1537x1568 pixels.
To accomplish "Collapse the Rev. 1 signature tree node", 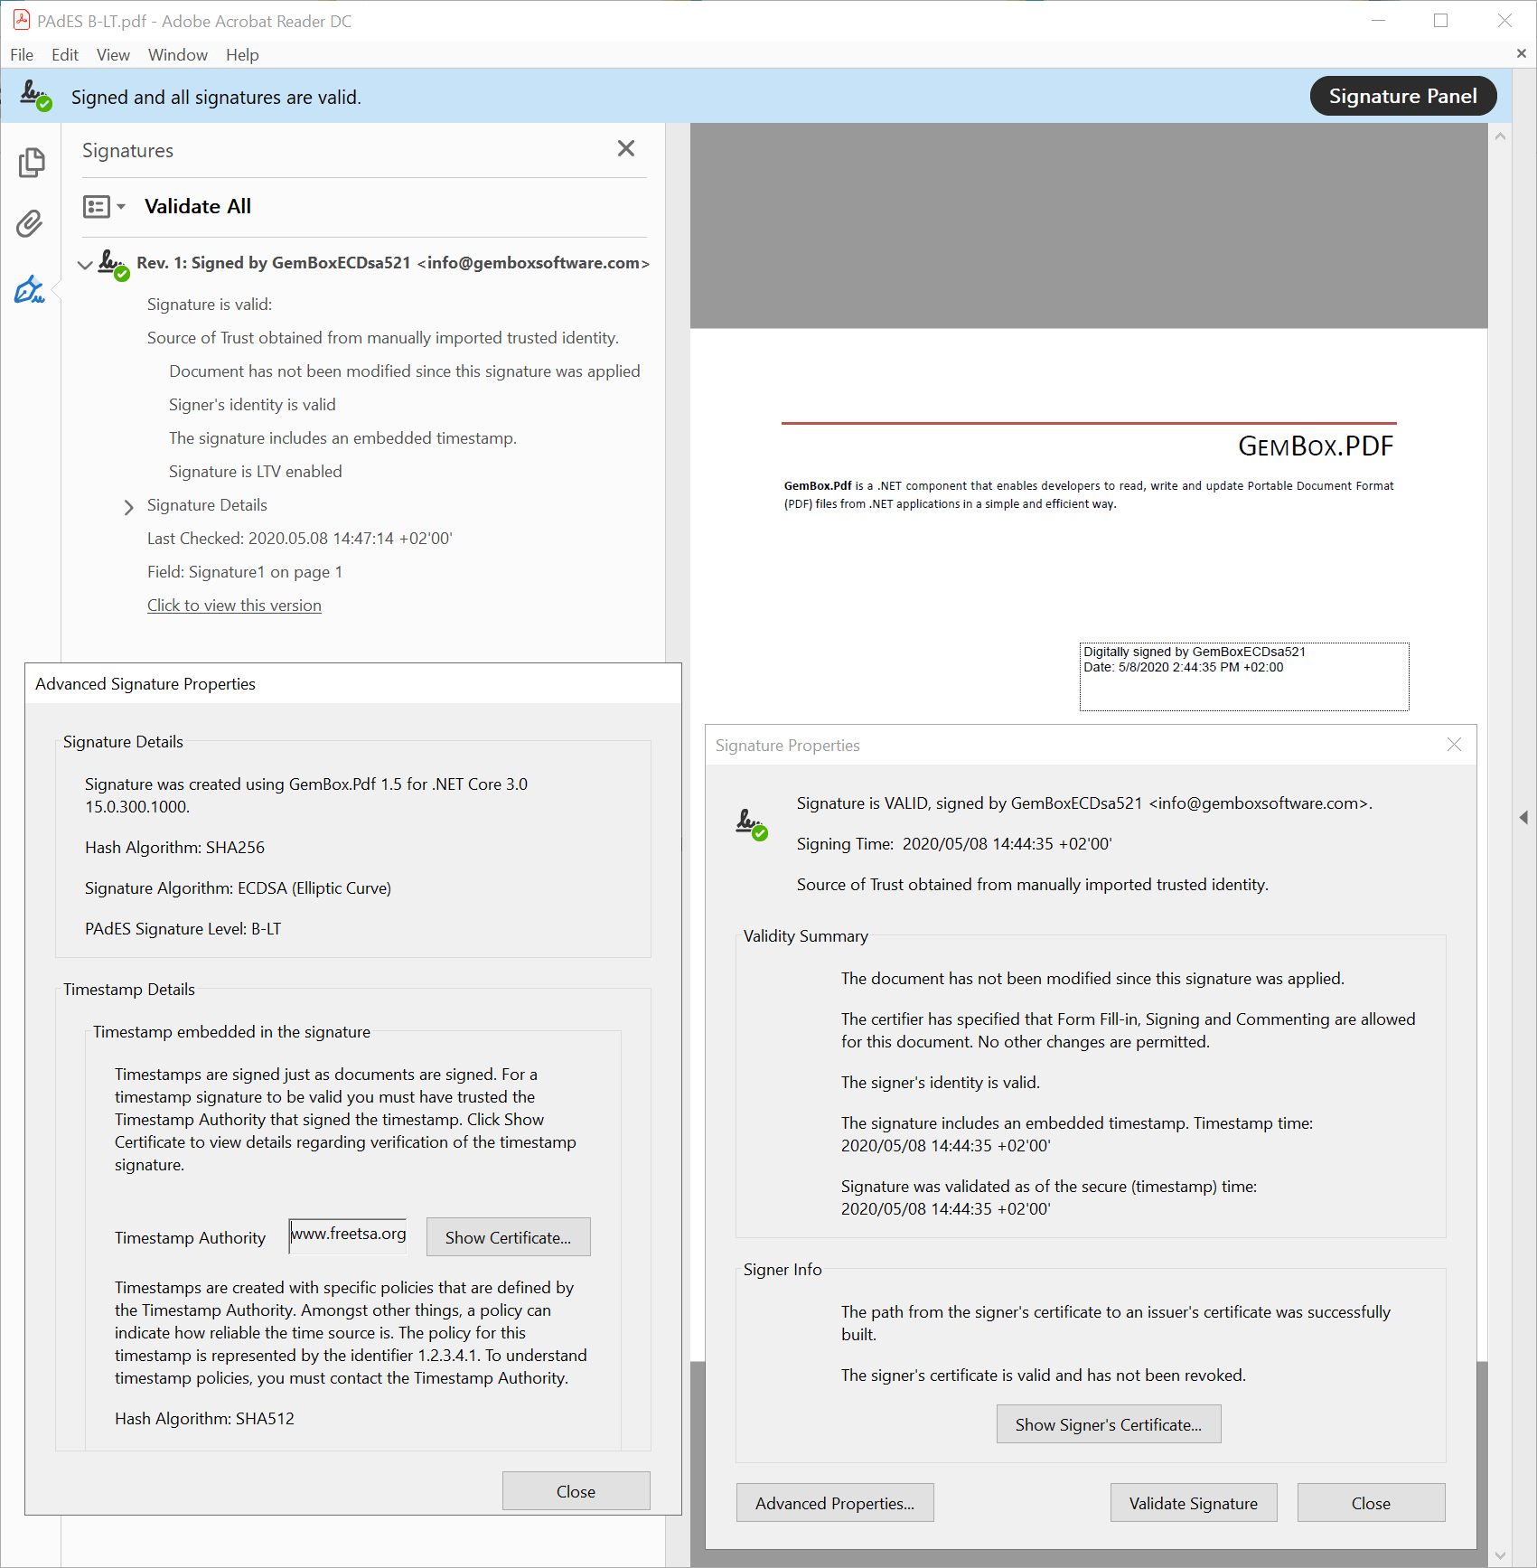I will coord(85,265).
